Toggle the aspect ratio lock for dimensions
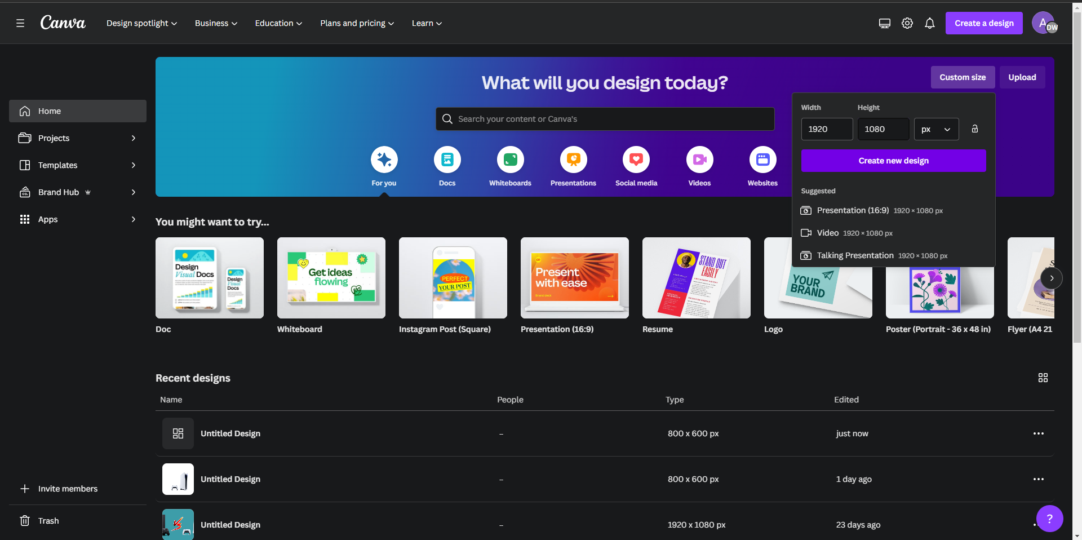 click(x=974, y=129)
